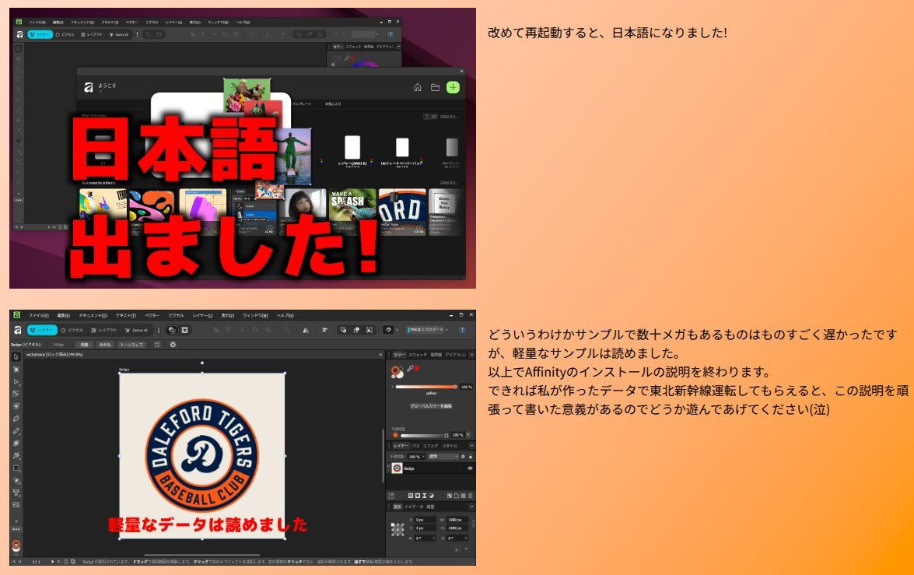The image size is (914, 575).
Task: Click the adjustments half-circle icon in the Layers panel footer
Action: click(432, 496)
